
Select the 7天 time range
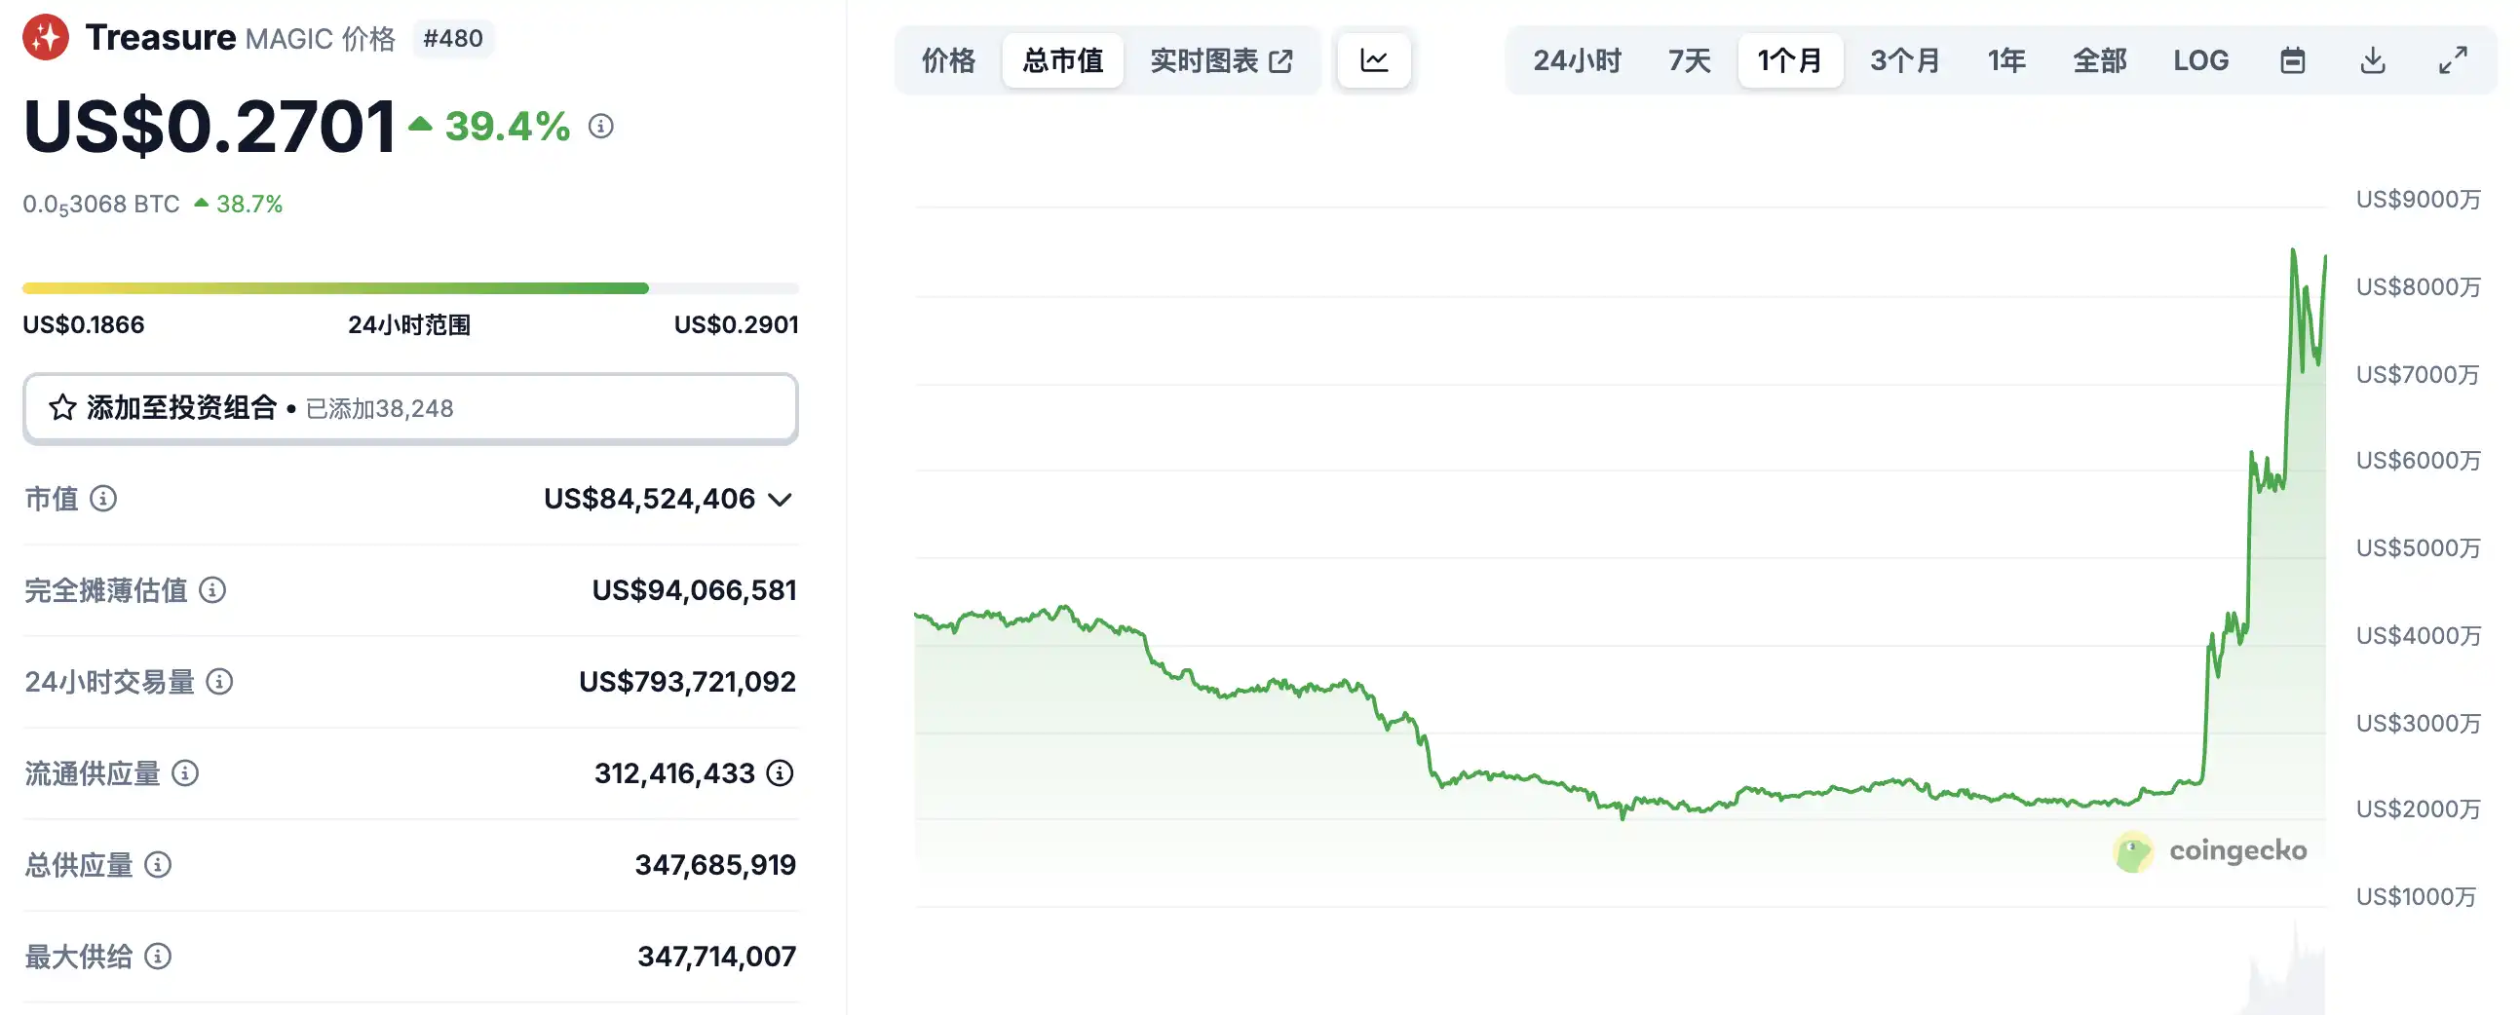(x=1689, y=60)
